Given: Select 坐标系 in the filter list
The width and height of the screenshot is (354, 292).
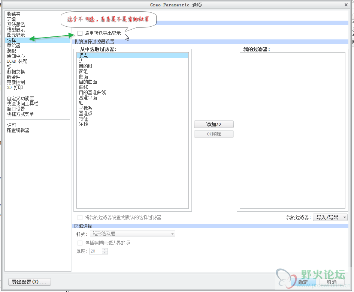Looking at the screenshot, I should pyautogui.click(x=85, y=108).
